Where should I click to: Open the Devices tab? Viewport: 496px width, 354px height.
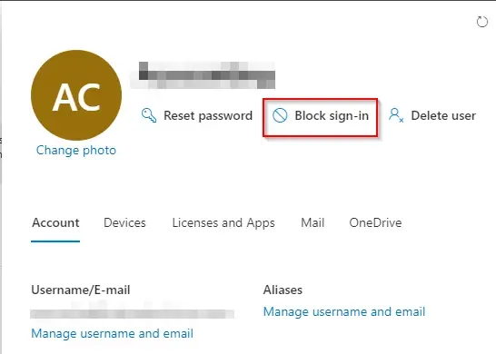click(124, 222)
